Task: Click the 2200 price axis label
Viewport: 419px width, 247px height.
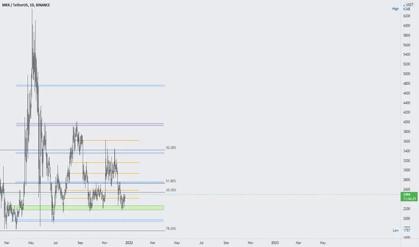Action: click(x=406, y=209)
